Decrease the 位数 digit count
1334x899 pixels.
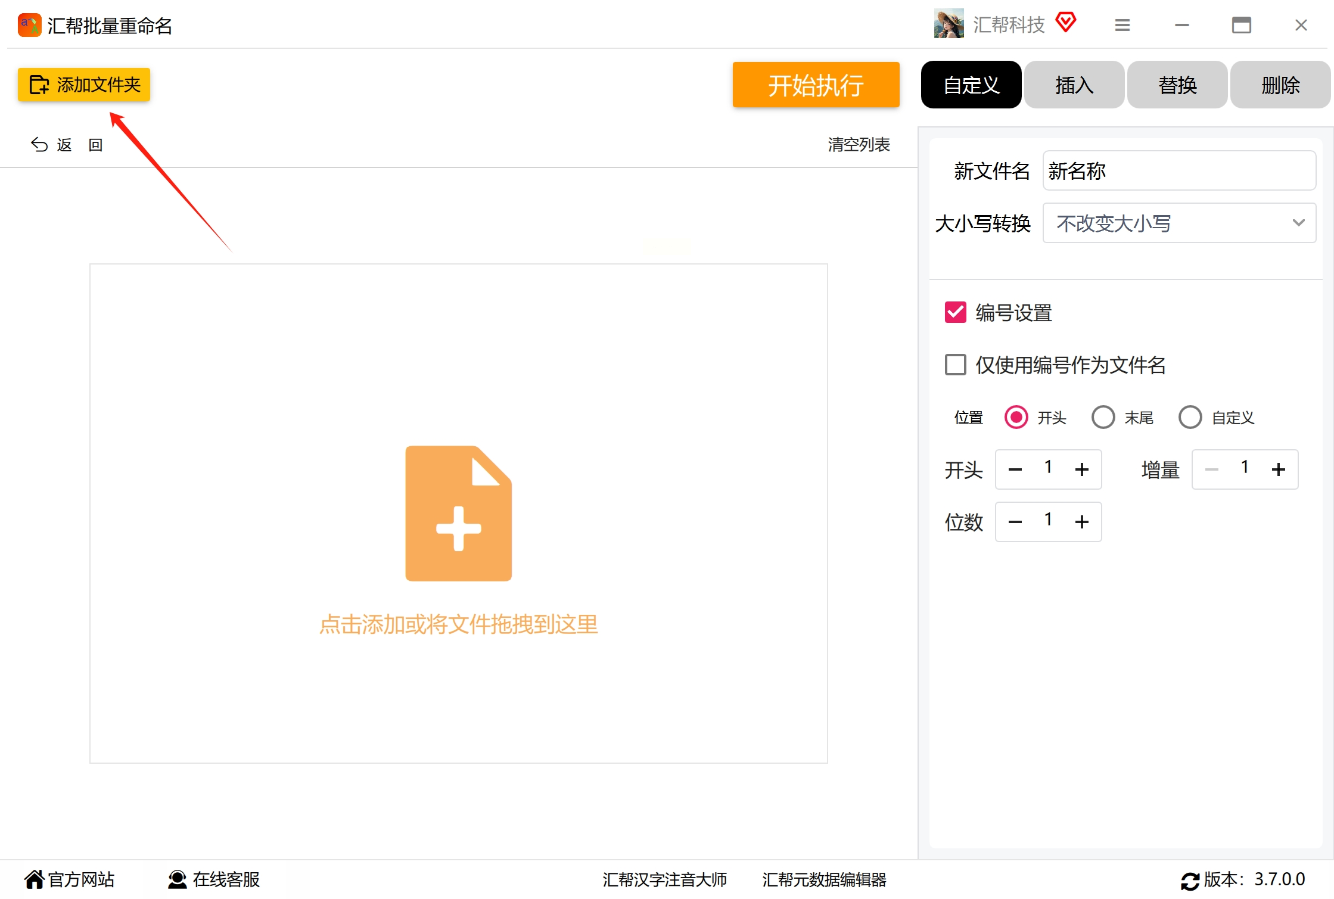(1015, 522)
